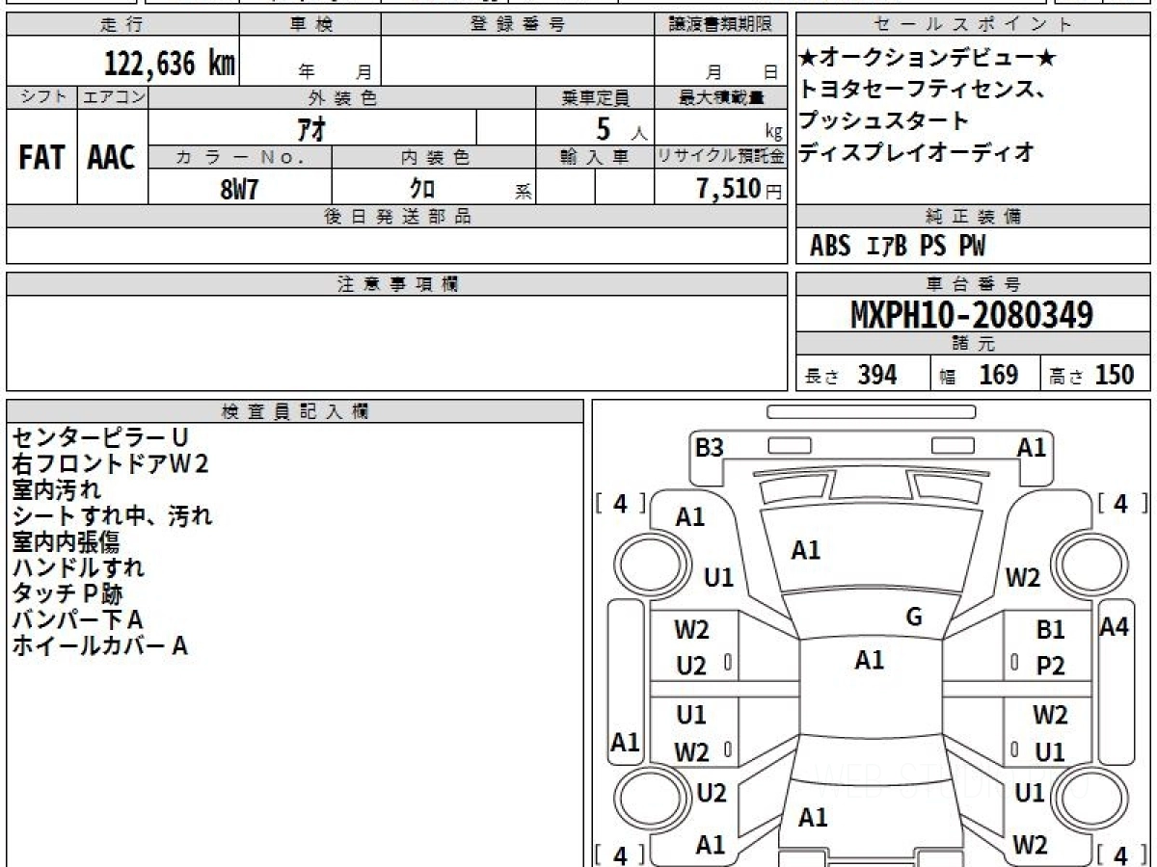This screenshot has height=867, width=1157.
Task: Click the exterior color アオ value
Action: tap(310, 128)
